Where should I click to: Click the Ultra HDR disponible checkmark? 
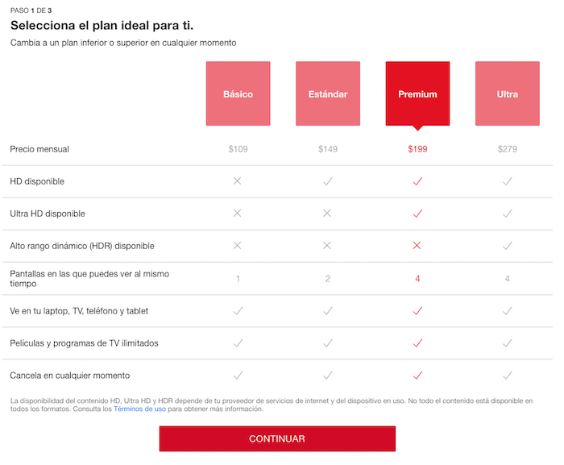508,246
